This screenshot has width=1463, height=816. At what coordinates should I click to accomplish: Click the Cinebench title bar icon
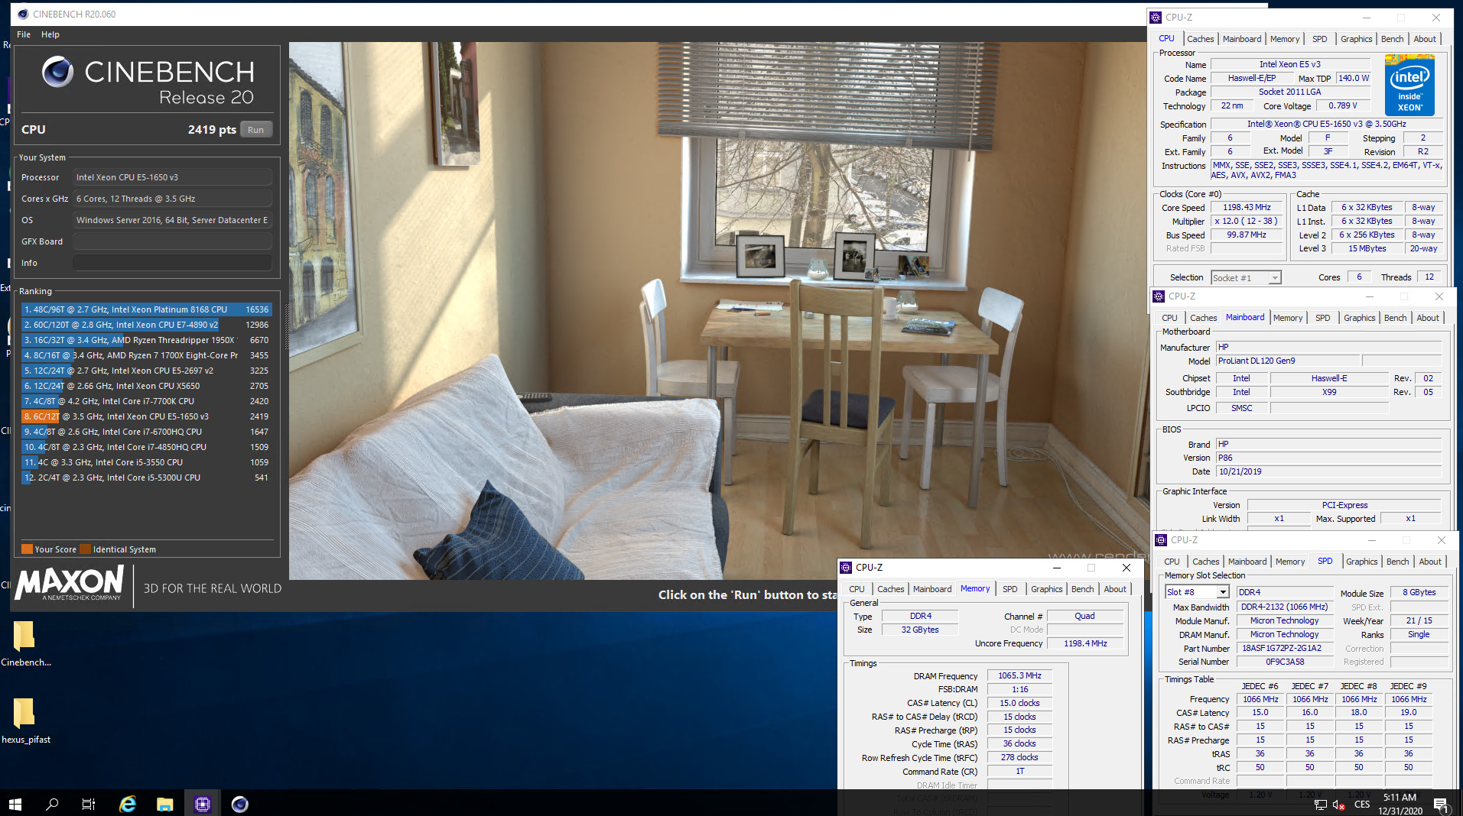tap(23, 14)
